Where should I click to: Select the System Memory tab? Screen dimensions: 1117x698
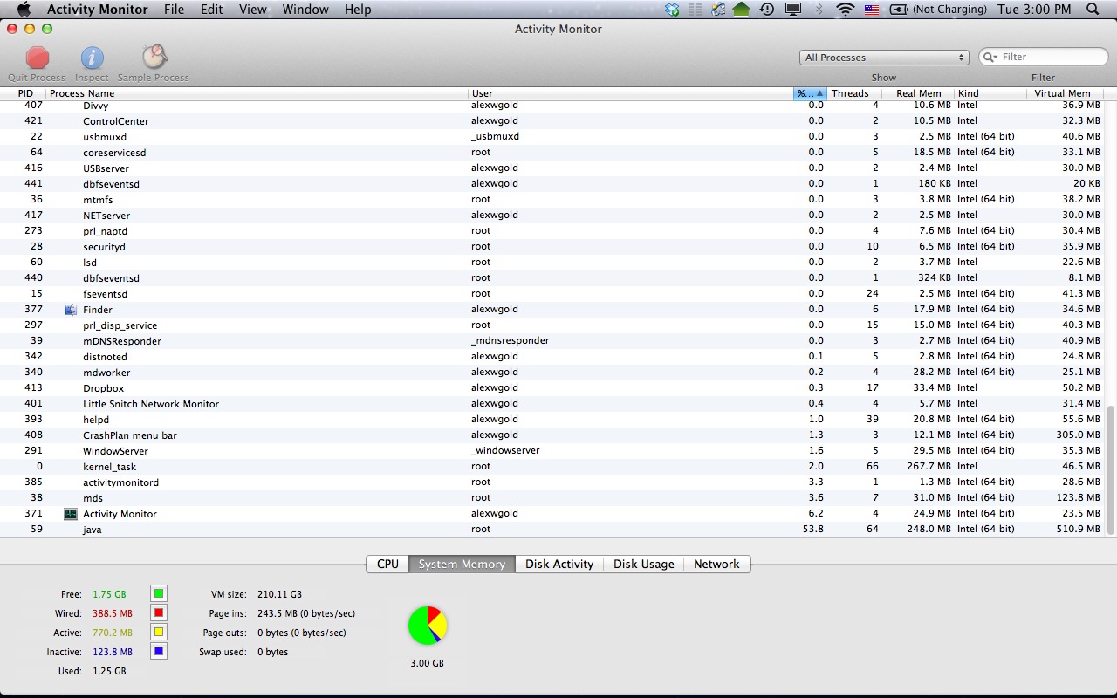click(462, 565)
